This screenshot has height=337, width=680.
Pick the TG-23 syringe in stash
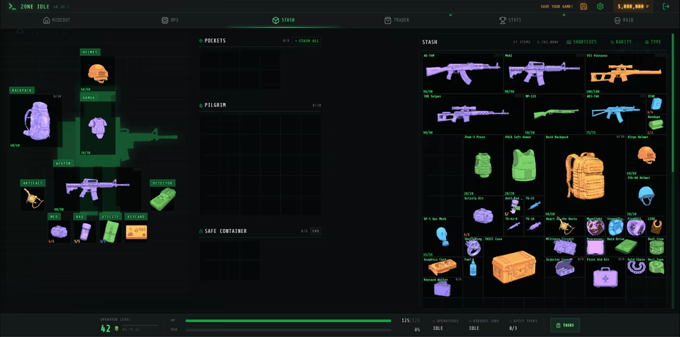point(534,206)
